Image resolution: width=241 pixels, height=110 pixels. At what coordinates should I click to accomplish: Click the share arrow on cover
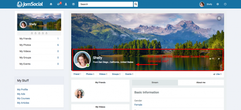(x=219, y=59)
